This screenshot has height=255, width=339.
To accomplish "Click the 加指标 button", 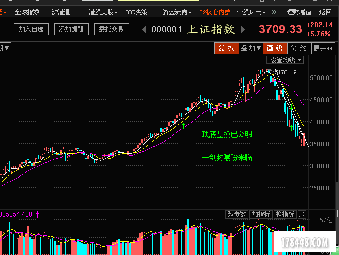I will click(x=261, y=214).
